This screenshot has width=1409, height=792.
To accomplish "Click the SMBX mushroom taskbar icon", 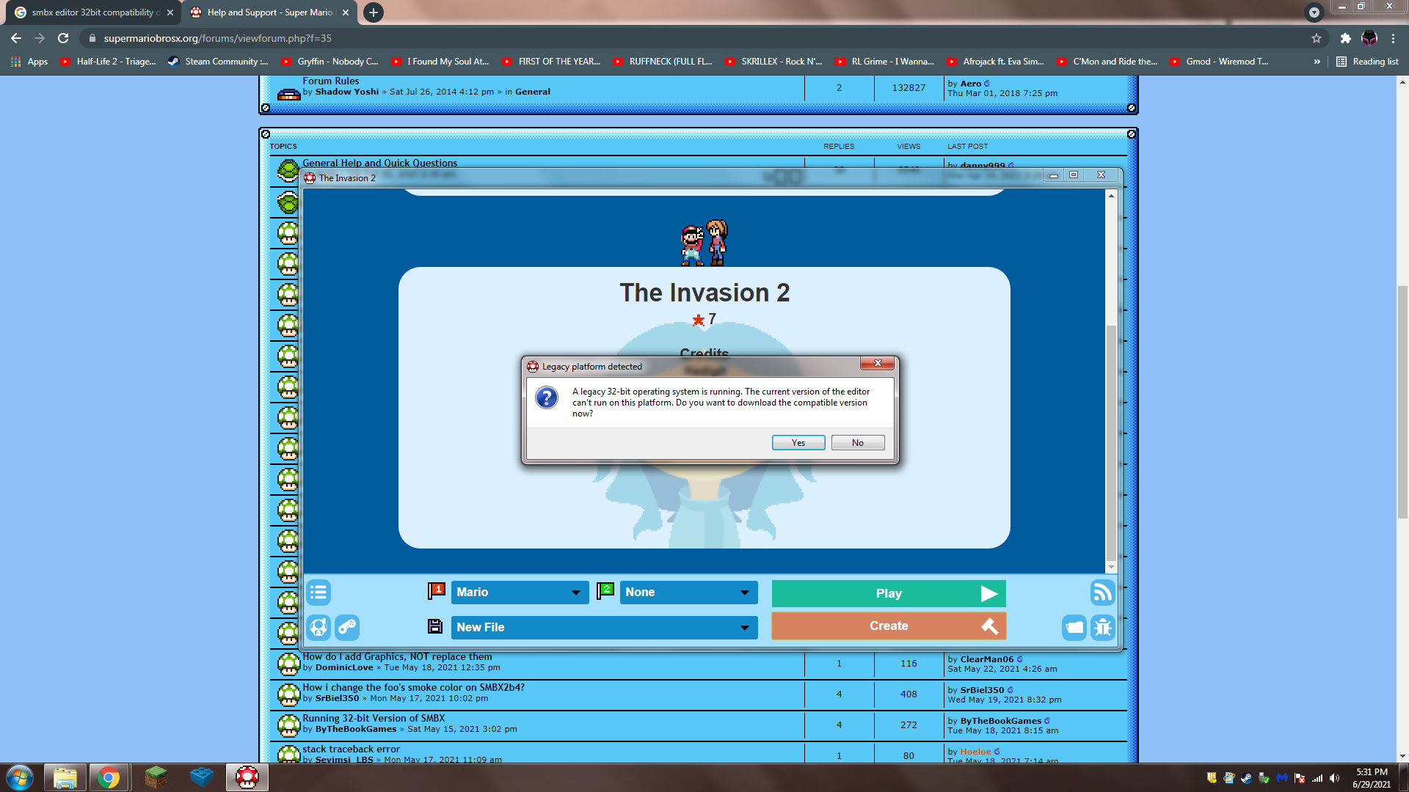I will point(247,777).
